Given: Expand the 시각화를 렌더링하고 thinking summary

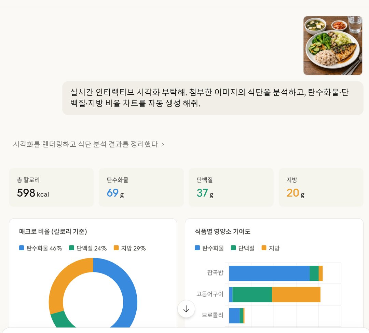Looking at the screenshot, I should [x=88, y=144].
